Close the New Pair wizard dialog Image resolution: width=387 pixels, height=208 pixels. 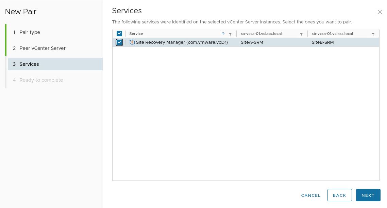click(x=380, y=12)
